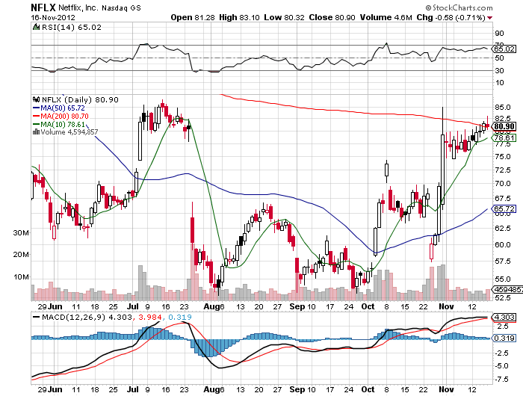Click the Jul label on price chart axis
523x396 pixels.
133,306
